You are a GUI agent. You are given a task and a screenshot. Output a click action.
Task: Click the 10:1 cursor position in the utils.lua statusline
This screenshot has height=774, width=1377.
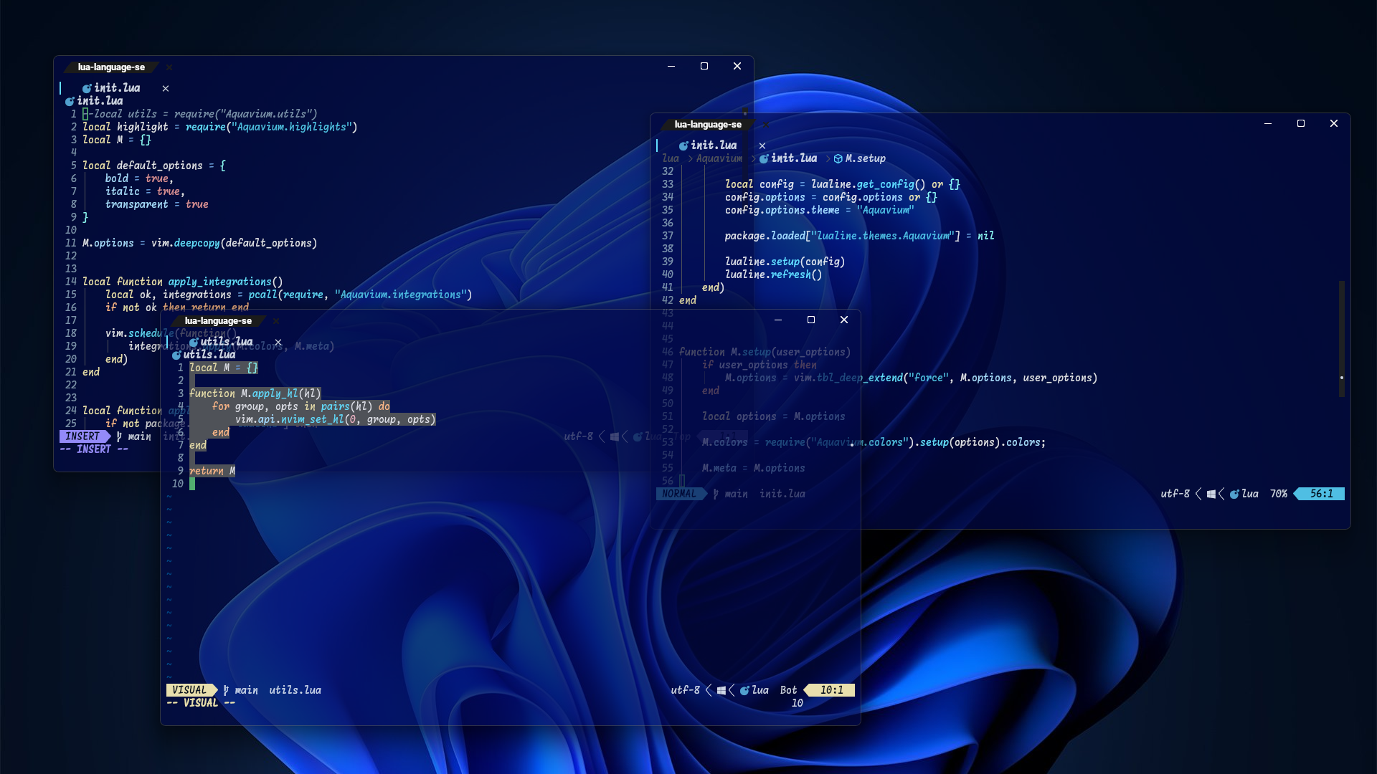tap(832, 690)
